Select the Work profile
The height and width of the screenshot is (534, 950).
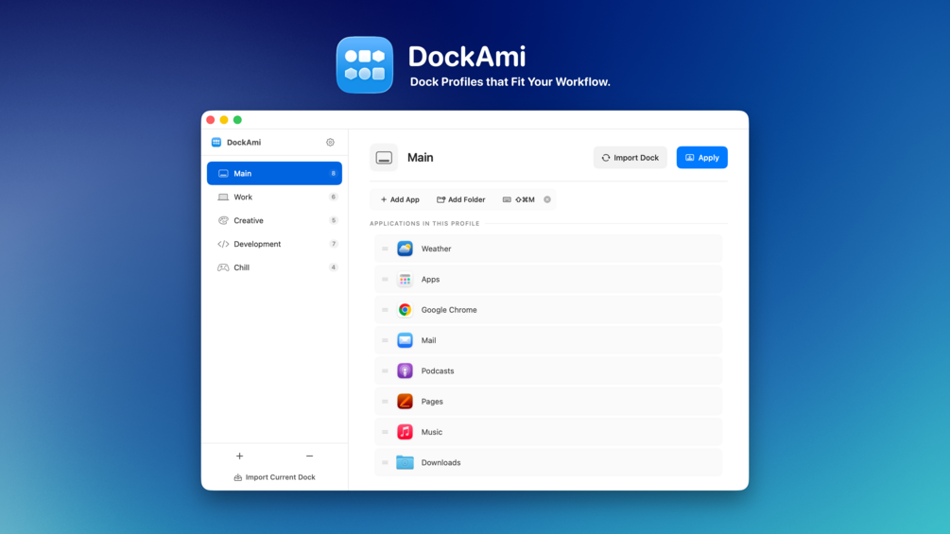pyautogui.click(x=274, y=197)
